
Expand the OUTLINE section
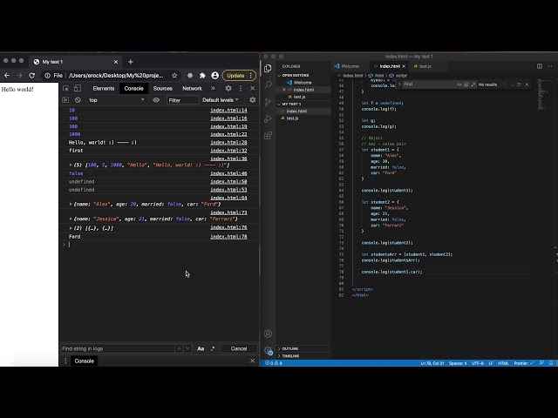pos(290,348)
